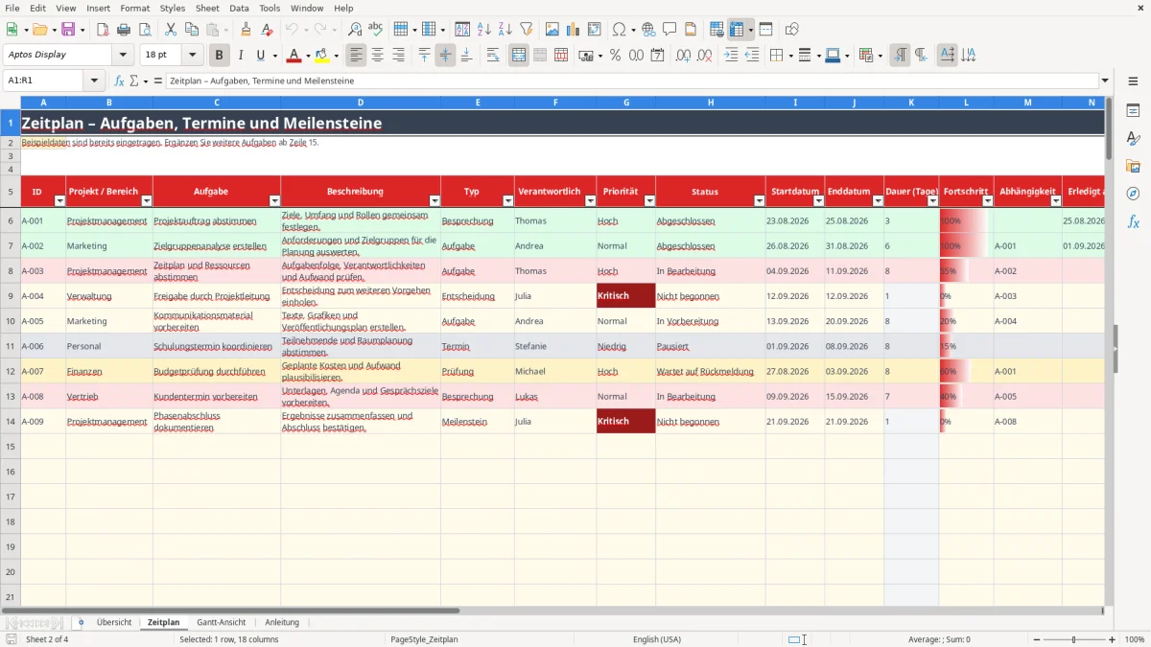The height and width of the screenshot is (647, 1151).
Task: Click the Cut scissors icon
Action: point(171,30)
